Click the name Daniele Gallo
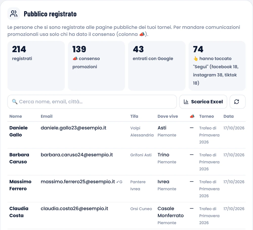The image size is (253, 230). 18,131
